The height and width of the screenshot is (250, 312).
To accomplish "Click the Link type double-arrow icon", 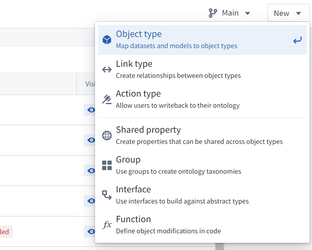I will pos(107,70).
